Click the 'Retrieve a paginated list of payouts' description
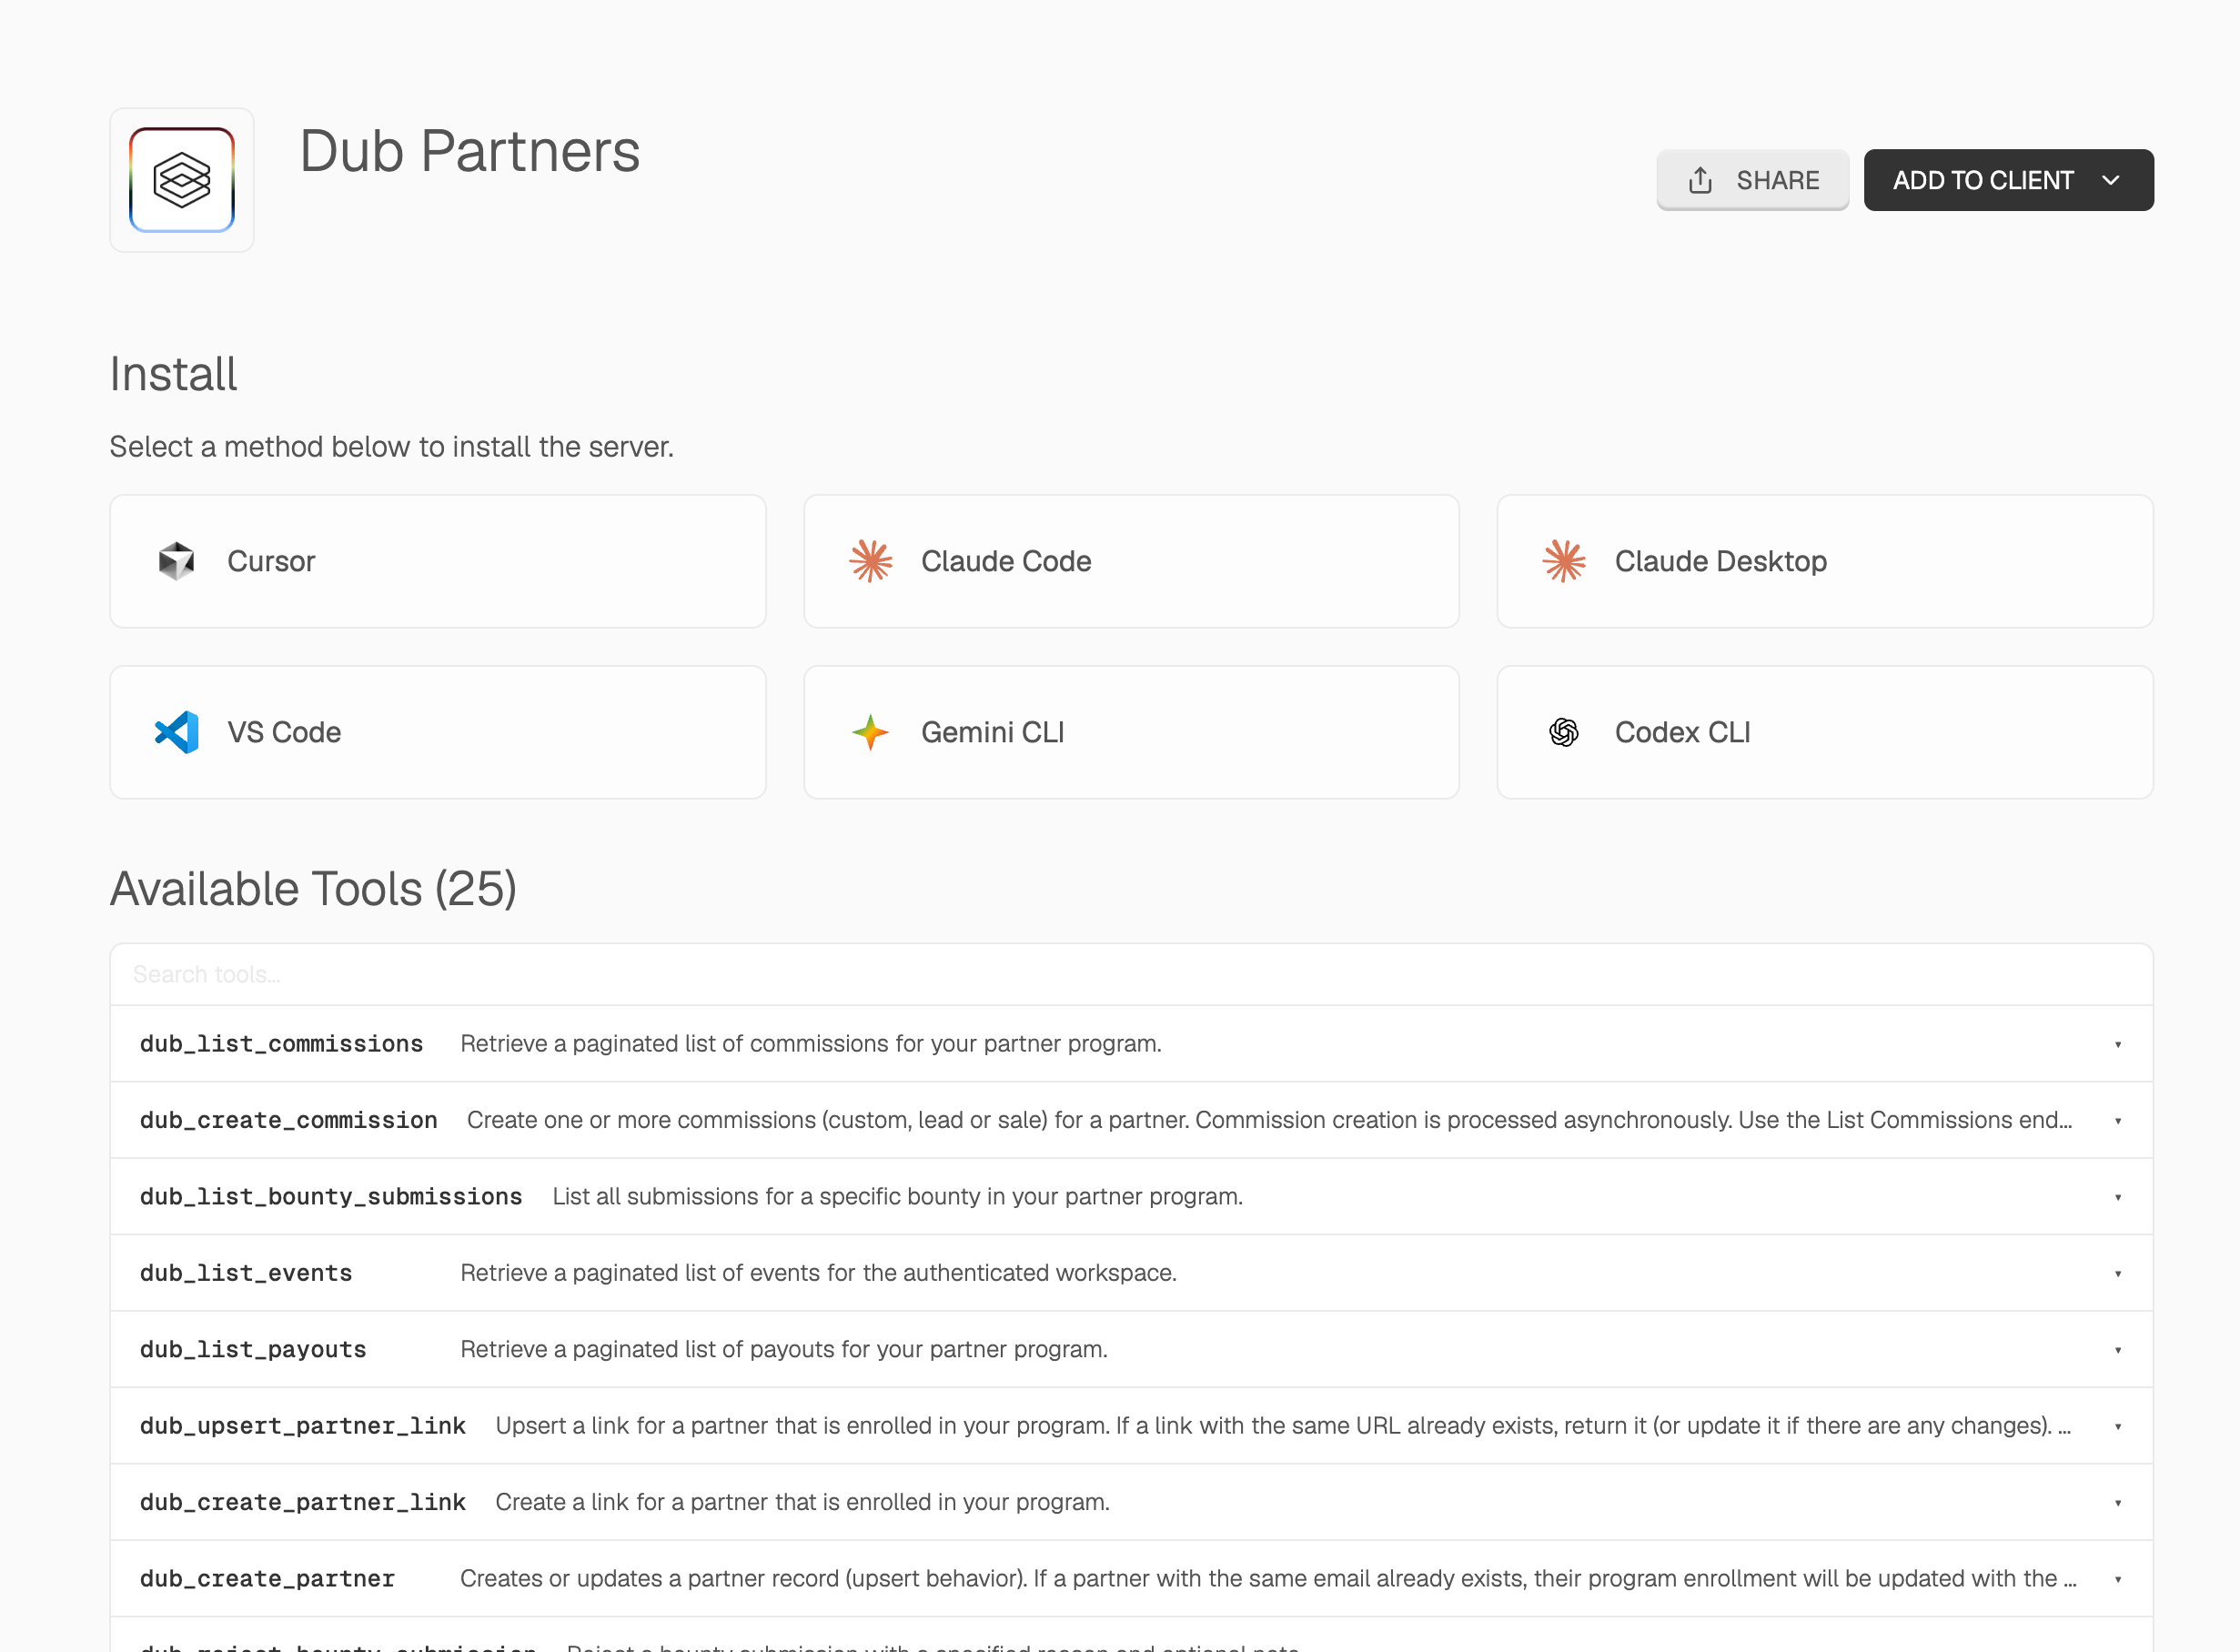Image resolution: width=2240 pixels, height=1652 pixels. point(783,1350)
